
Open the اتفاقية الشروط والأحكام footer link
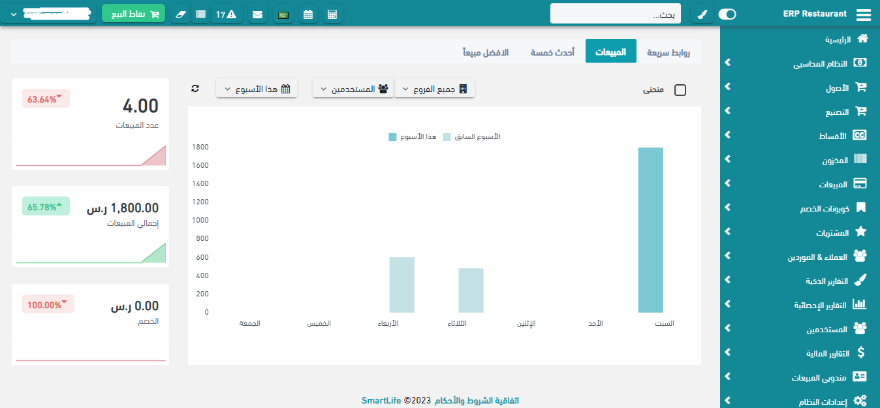[x=477, y=400]
